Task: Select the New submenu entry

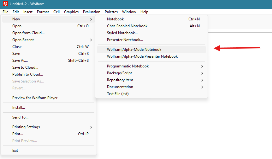Action: pyautogui.click(x=48, y=19)
